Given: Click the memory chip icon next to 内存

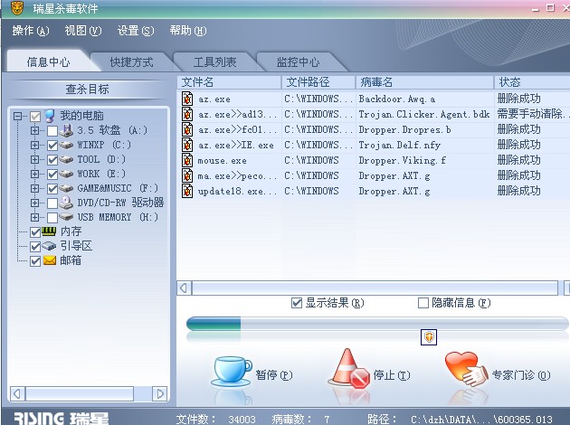Looking at the screenshot, I should coord(49,231).
